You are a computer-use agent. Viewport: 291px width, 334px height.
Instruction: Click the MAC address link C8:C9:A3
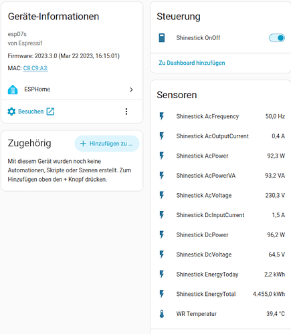pos(35,68)
